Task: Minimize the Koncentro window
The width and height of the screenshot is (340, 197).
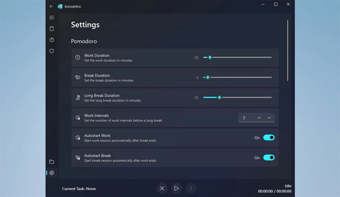Action: pos(263,4)
